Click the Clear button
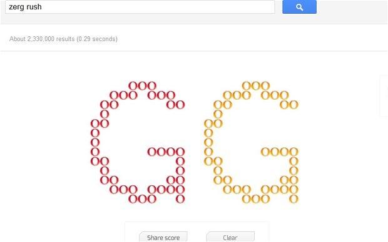Screen dimensions: 388x242 pyautogui.click(x=230, y=237)
